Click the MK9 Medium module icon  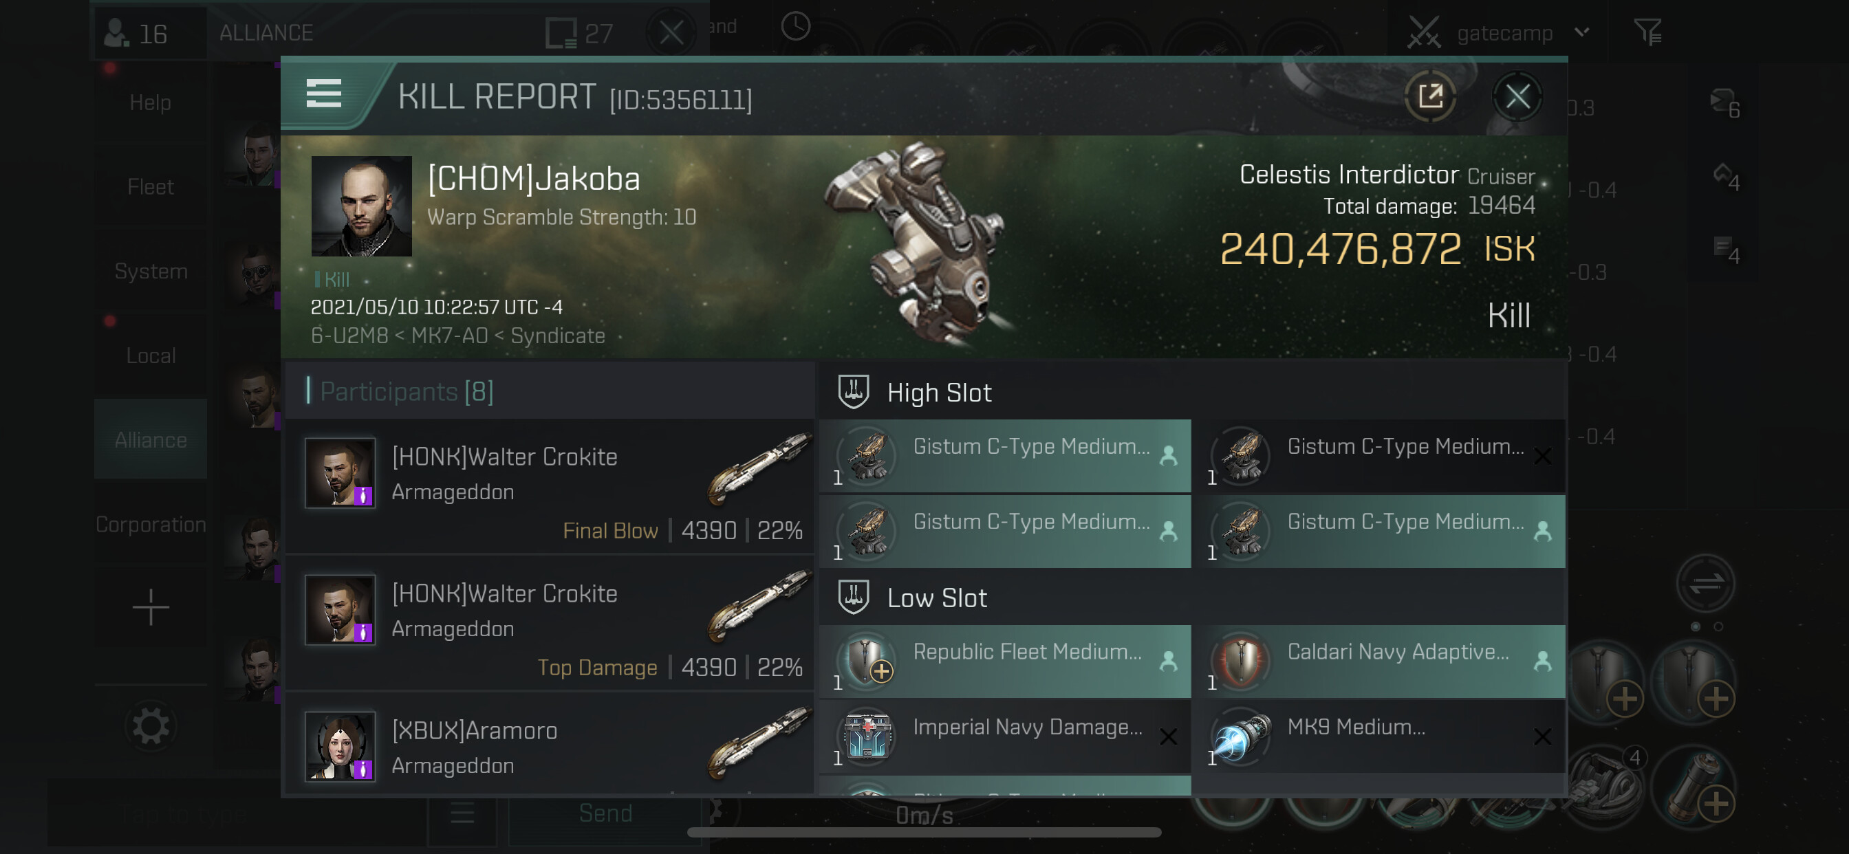pos(1241,735)
